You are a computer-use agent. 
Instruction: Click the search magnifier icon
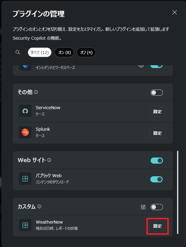18,52
